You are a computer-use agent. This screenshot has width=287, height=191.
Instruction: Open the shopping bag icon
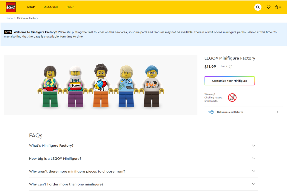click(x=276, y=7)
